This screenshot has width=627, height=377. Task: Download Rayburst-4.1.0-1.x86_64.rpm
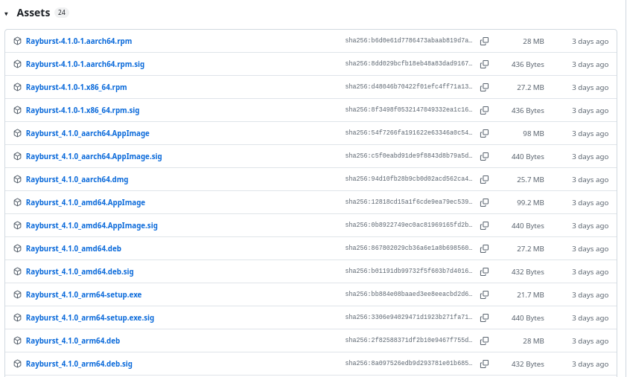point(77,87)
